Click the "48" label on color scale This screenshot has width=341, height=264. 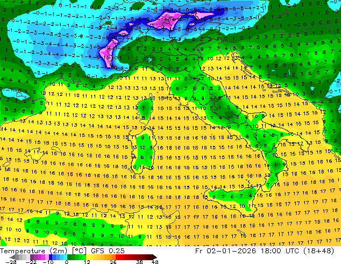click(x=155, y=262)
